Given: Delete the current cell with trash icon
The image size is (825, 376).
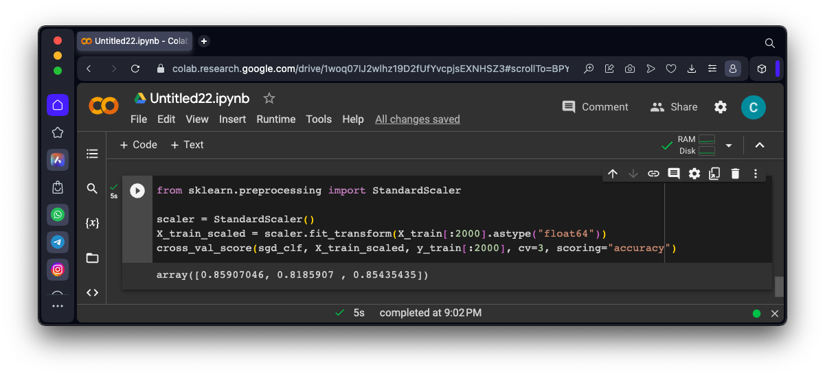Looking at the screenshot, I should coord(735,174).
